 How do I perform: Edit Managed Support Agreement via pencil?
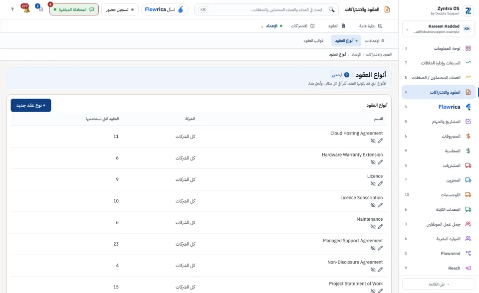tap(380, 248)
